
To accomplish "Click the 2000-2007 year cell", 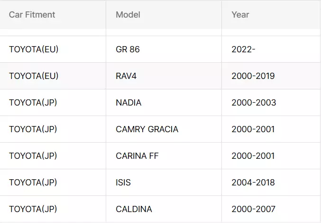I will [x=271, y=209].
